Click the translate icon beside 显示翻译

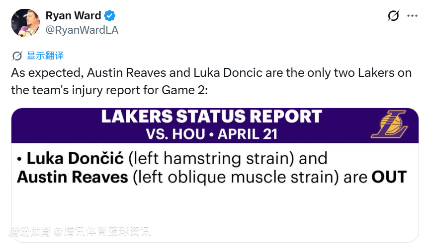[x=17, y=56]
